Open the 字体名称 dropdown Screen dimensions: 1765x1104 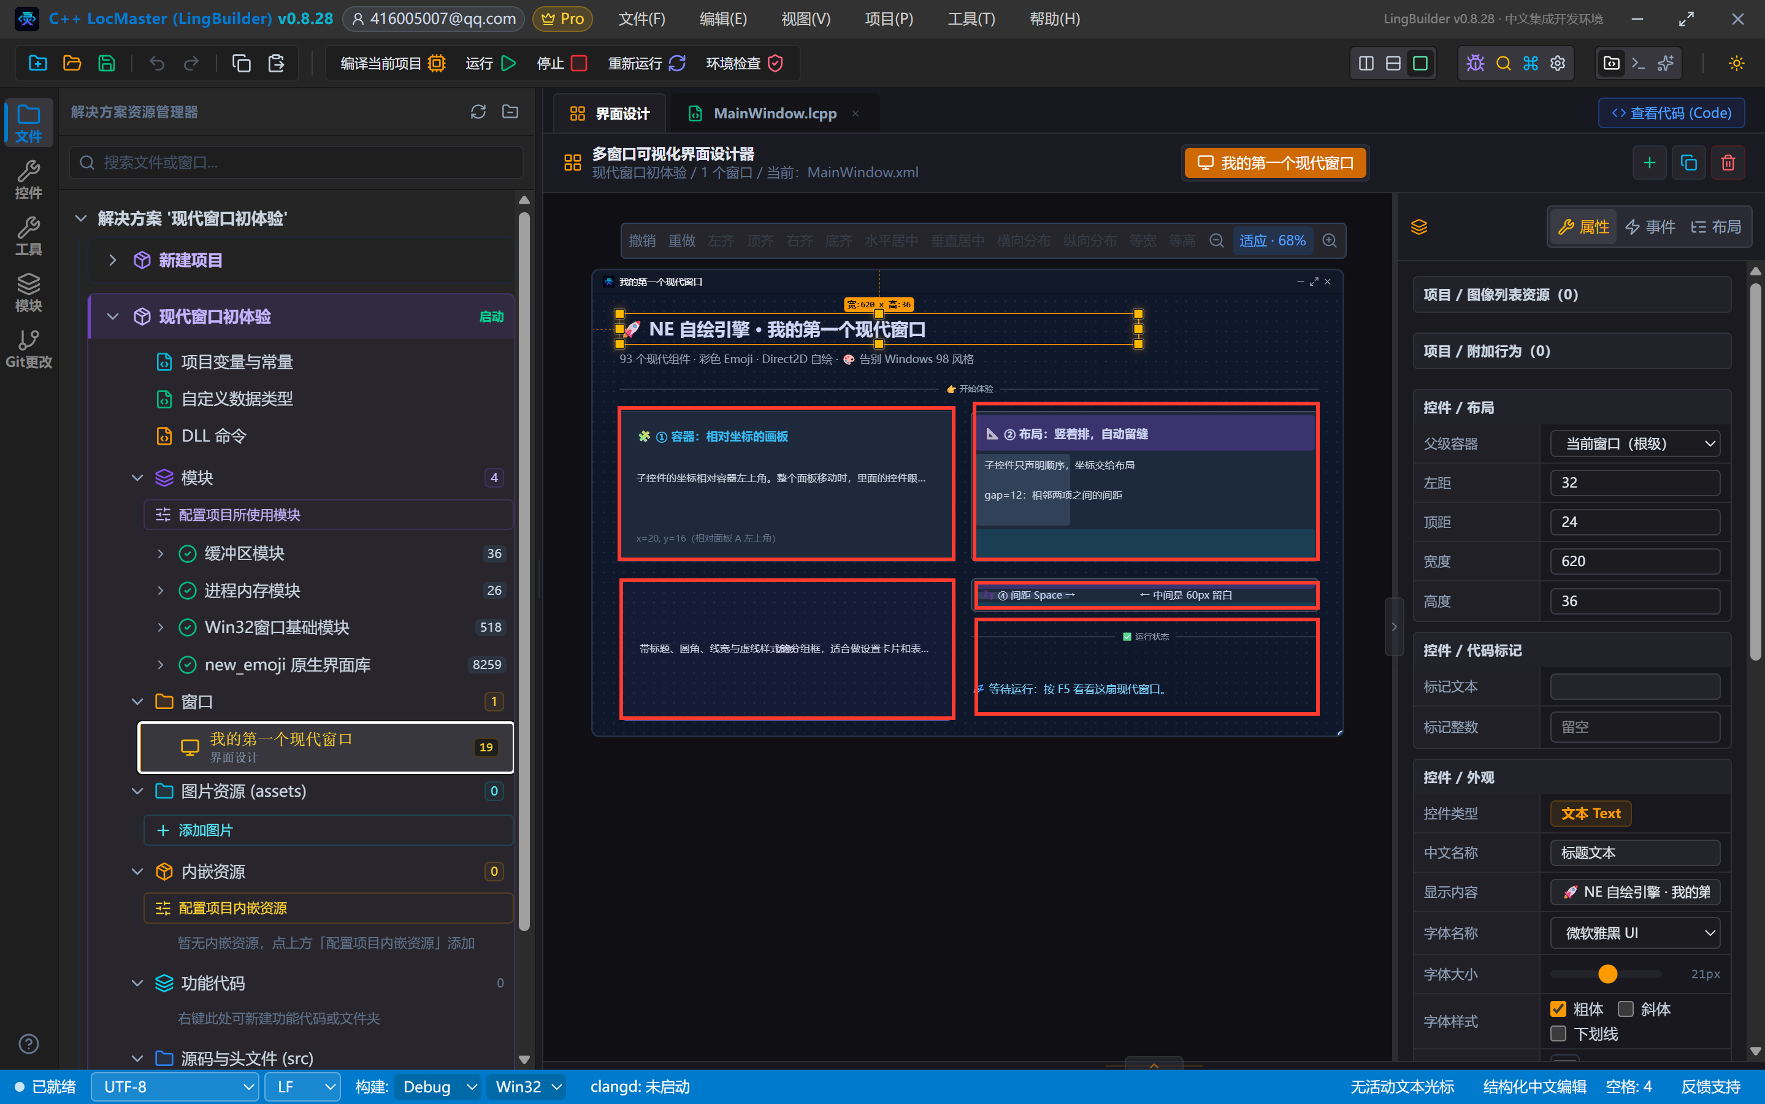pyautogui.click(x=1634, y=933)
